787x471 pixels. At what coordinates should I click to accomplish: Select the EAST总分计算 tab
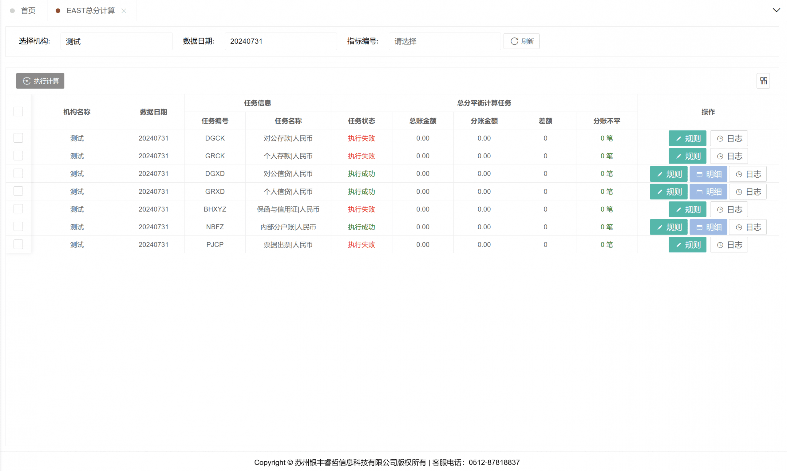coord(90,11)
